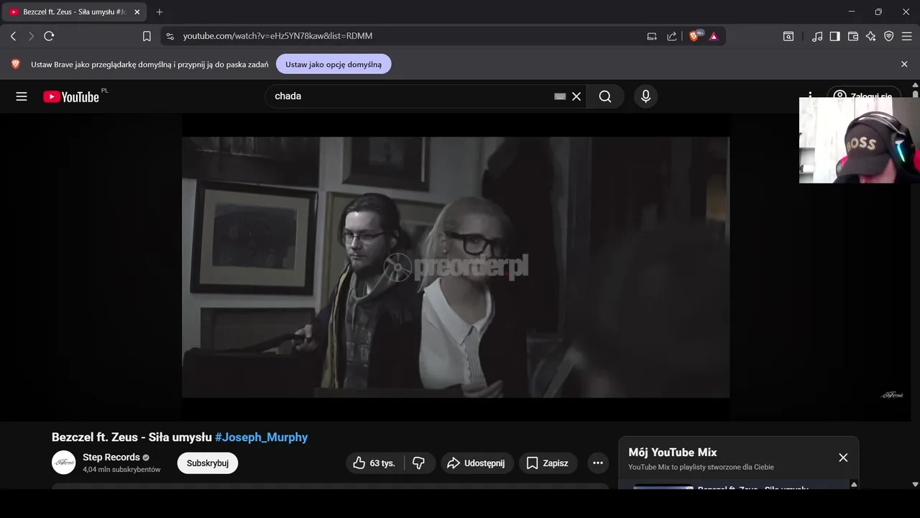920x518 pixels.
Task: Go to the YouTube home logo
Action: click(71, 96)
